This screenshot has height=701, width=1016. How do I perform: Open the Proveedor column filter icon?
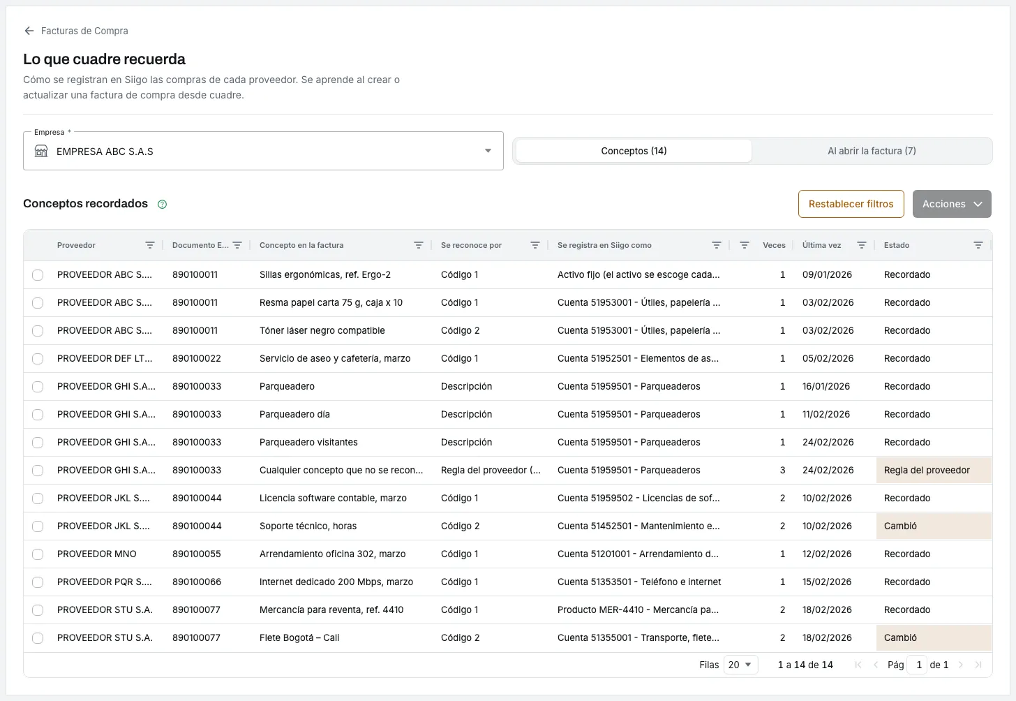150,245
